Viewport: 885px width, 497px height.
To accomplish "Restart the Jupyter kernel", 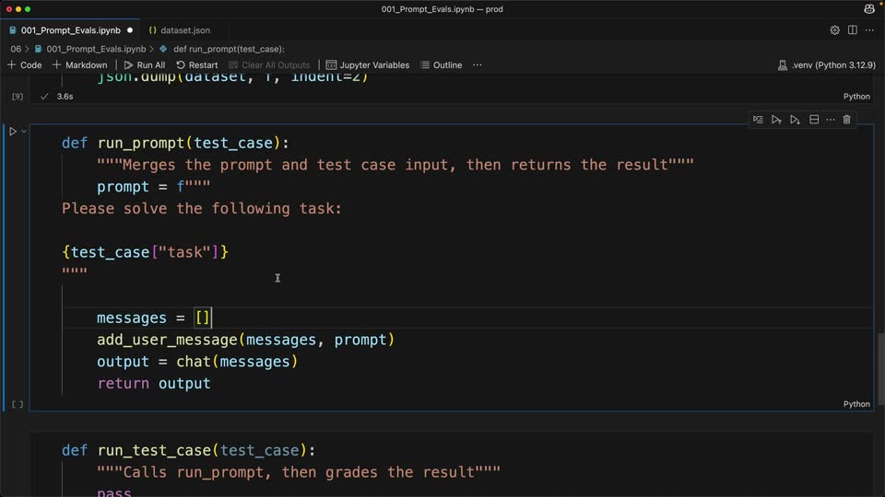I will tap(197, 65).
